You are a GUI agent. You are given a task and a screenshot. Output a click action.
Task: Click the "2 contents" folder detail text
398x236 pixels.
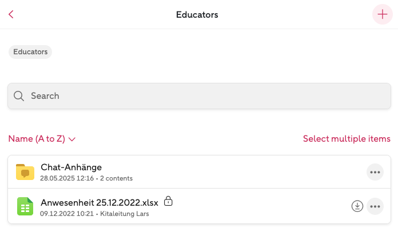tap(116, 178)
